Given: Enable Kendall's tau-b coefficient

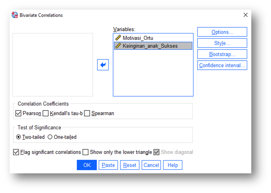Looking at the screenshot, I should pos(46,113).
